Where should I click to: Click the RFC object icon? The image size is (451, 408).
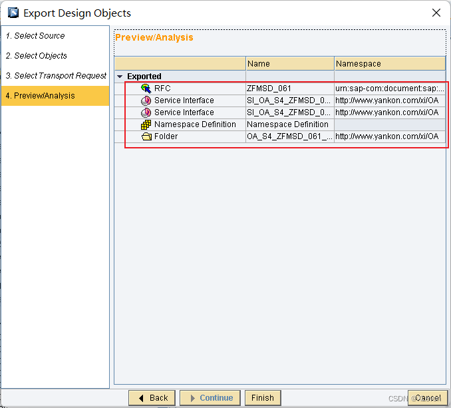(146, 89)
